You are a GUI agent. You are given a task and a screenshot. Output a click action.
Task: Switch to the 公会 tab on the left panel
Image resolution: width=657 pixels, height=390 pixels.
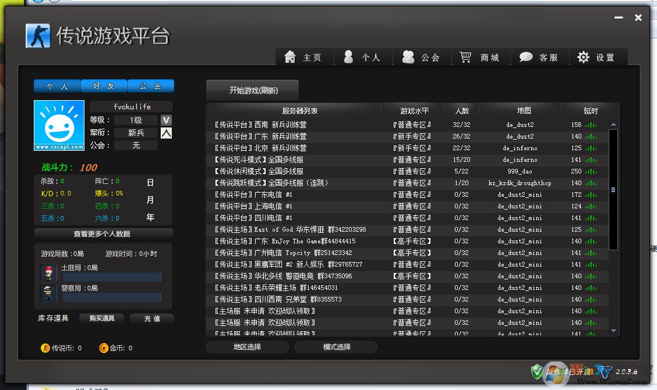pyautogui.click(x=150, y=86)
